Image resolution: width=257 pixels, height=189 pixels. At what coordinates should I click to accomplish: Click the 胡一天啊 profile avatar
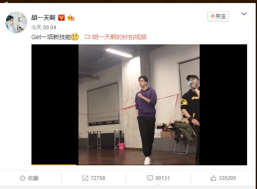(x=16, y=22)
